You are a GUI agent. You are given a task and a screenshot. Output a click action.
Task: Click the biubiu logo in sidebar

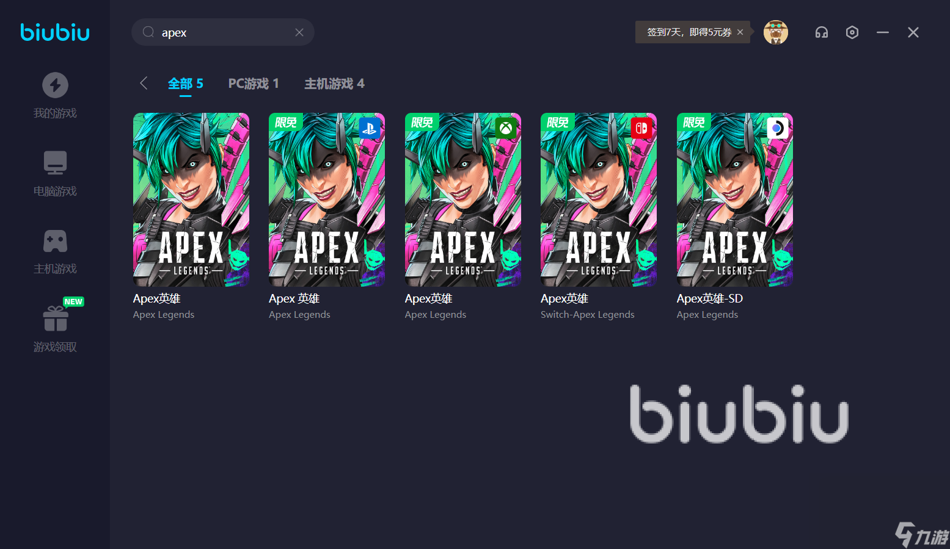click(55, 32)
